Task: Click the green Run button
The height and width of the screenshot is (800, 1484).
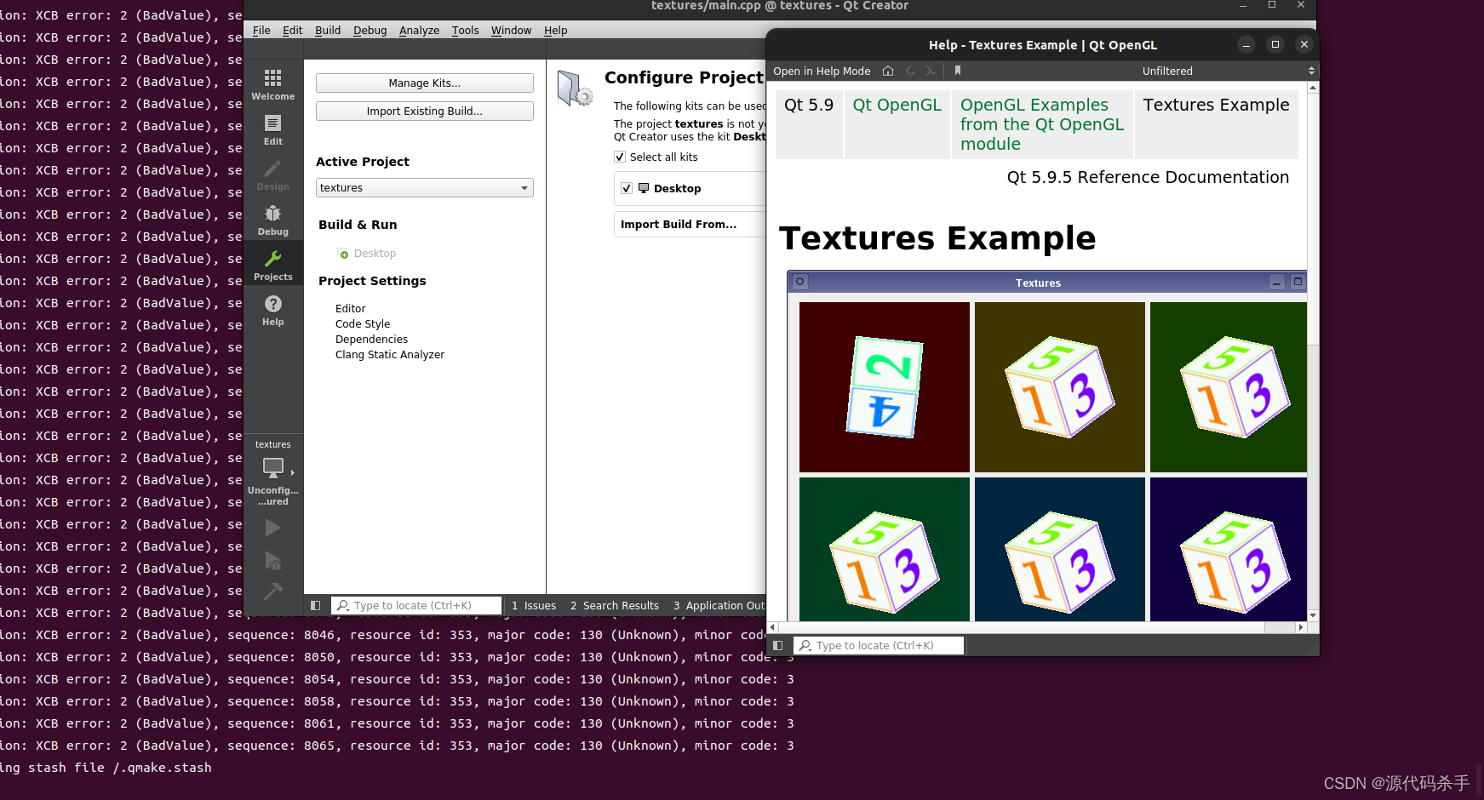Action: [x=272, y=528]
